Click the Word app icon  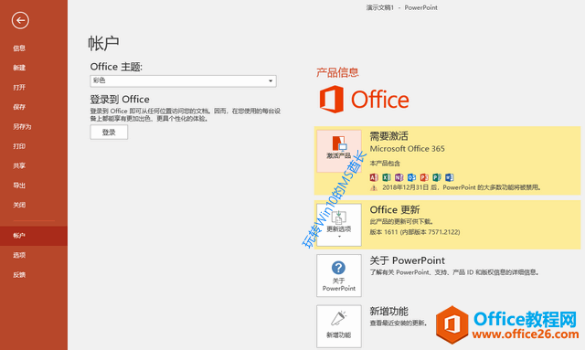tap(450, 177)
